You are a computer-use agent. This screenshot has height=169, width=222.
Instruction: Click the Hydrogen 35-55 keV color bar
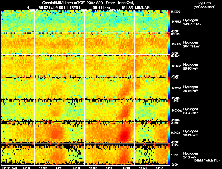pyautogui.click(x=169, y=88)
